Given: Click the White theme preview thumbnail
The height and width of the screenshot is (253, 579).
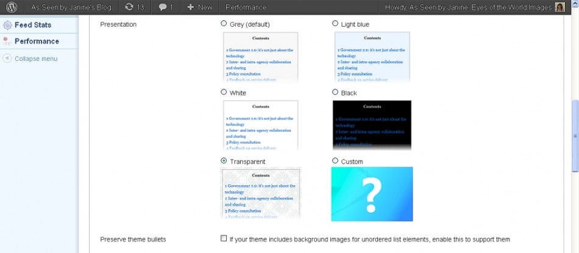Looking at the screenshot, I should [260, 125].
